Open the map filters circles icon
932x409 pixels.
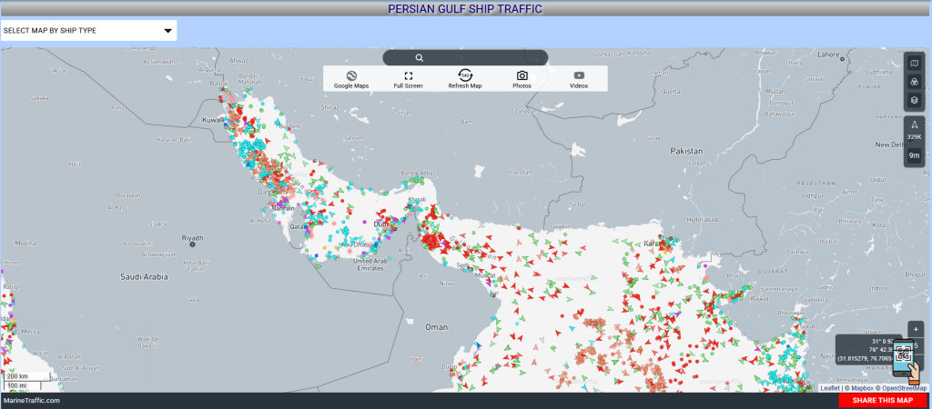(914, 81)
